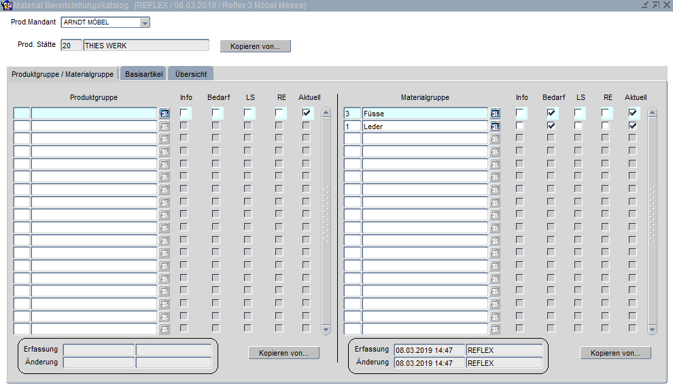Click the Prod. Stätte number field

pos(71,46)
